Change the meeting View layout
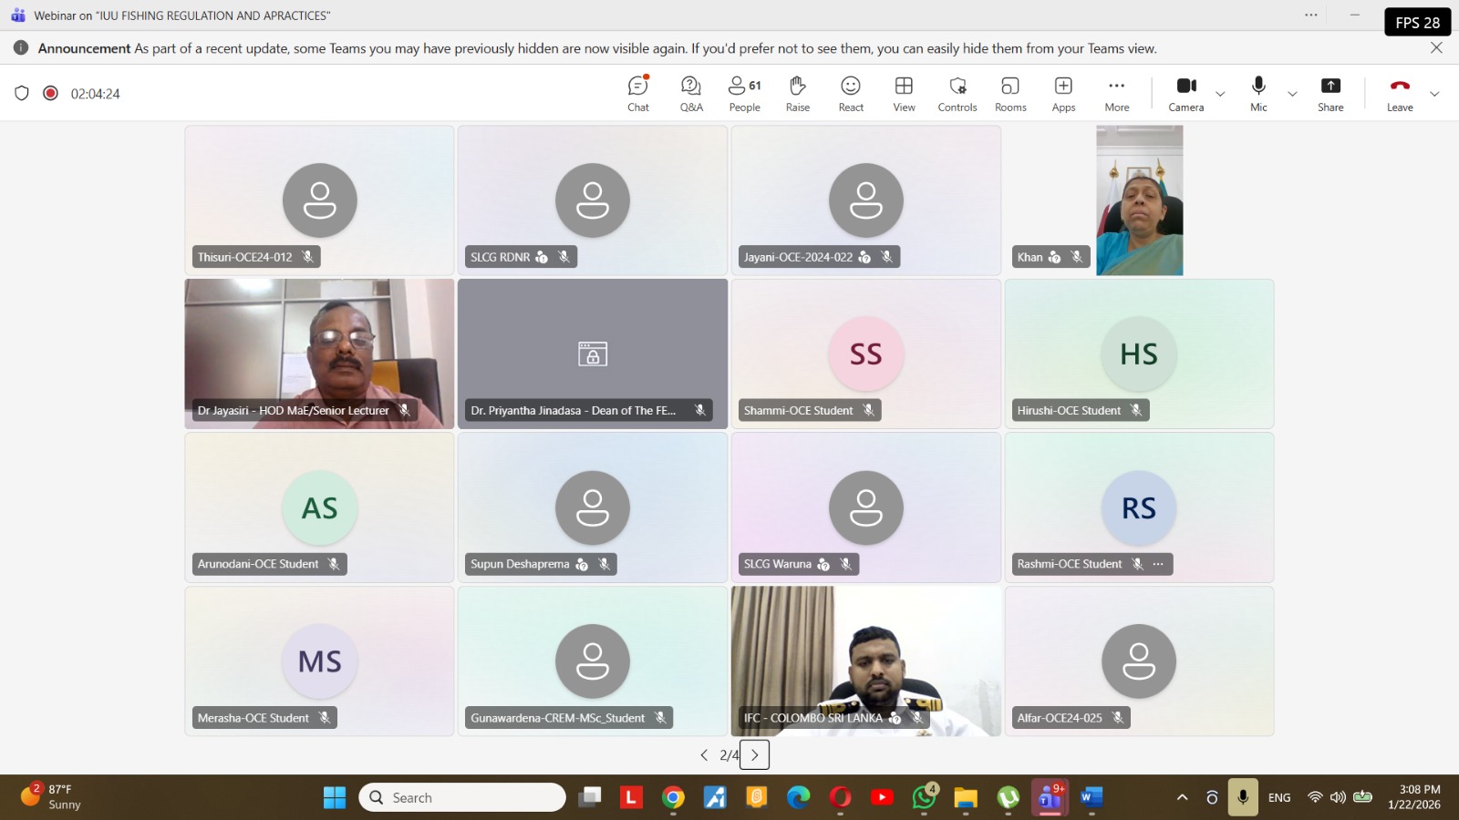The height and width of the screenshot is (820, 1459). tap(903, 91)
